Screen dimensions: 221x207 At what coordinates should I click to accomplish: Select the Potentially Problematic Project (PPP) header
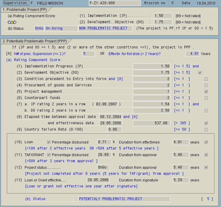coord(34,41)
